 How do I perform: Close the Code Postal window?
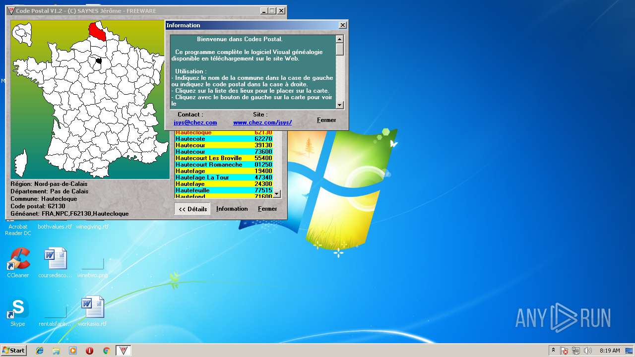pyautogui.click(x=281, y=11)
